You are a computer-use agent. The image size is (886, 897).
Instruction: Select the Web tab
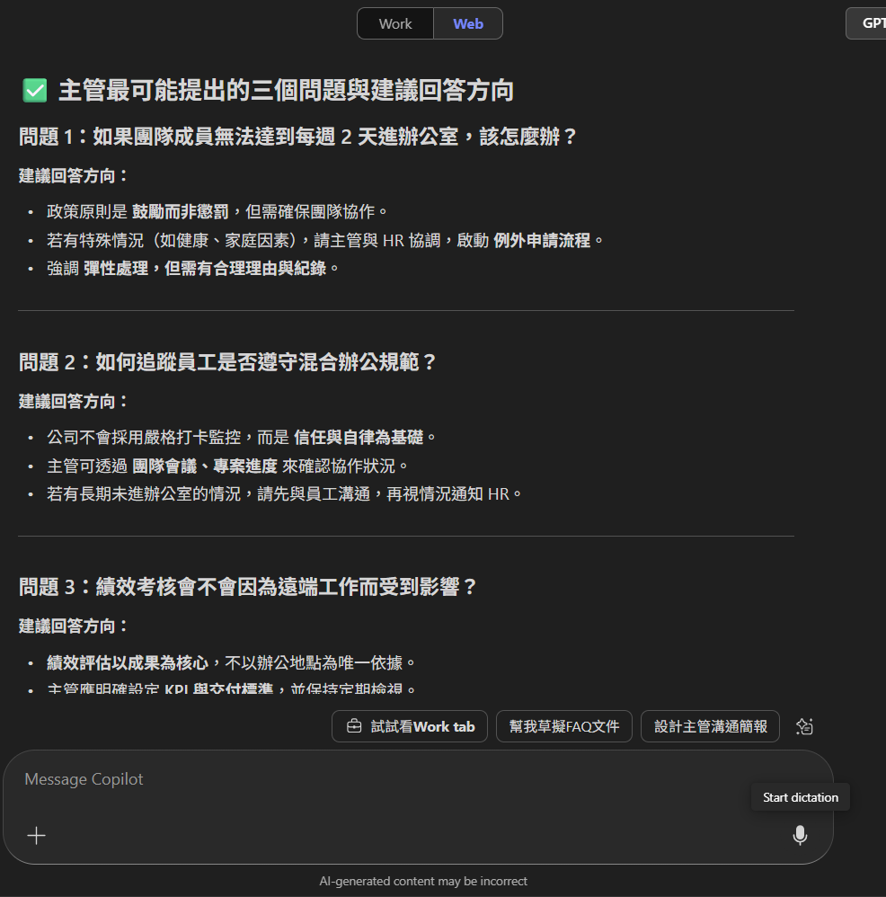(468, 23)
